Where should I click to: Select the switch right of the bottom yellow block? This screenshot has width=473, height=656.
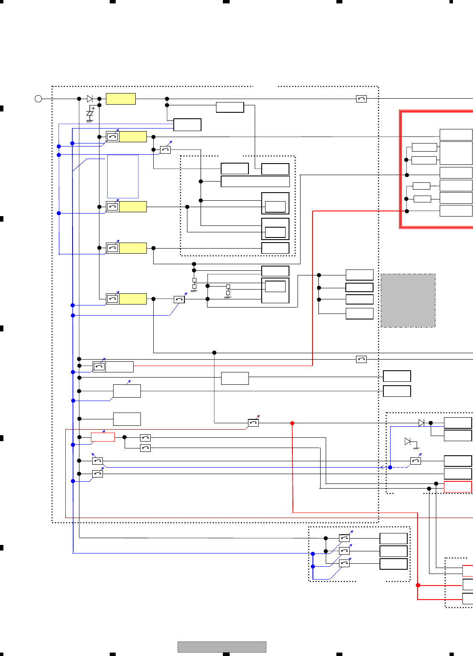pyautogui.click(x=179, y=299)
